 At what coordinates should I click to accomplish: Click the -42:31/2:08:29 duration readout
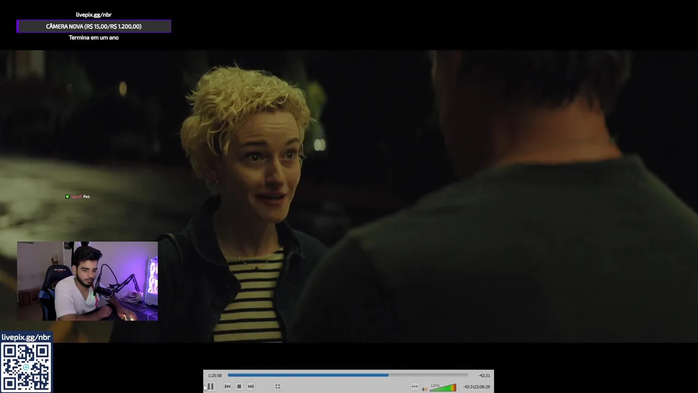477,387
